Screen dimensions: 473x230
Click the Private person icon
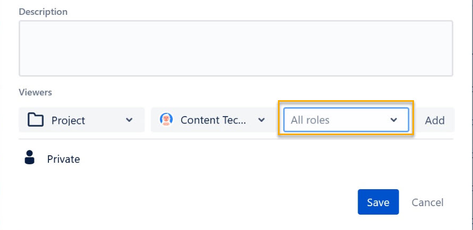(30, 157)
